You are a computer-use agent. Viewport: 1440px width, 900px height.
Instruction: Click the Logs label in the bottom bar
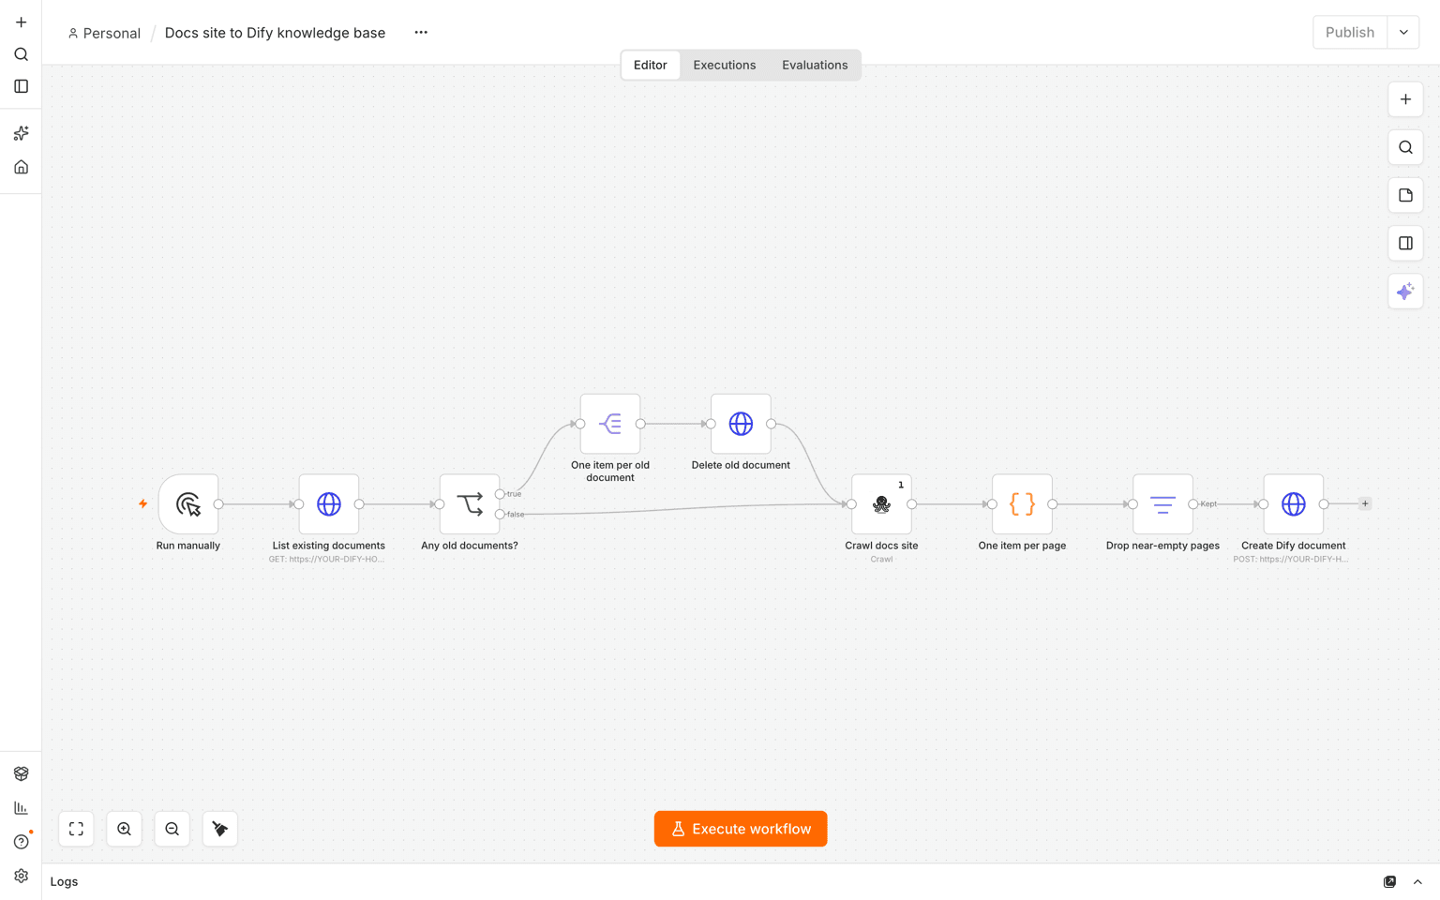pos(64,882)
